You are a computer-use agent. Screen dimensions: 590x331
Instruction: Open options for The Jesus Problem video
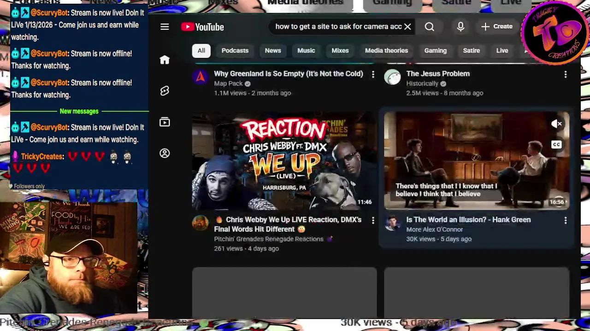coord(566,74)
